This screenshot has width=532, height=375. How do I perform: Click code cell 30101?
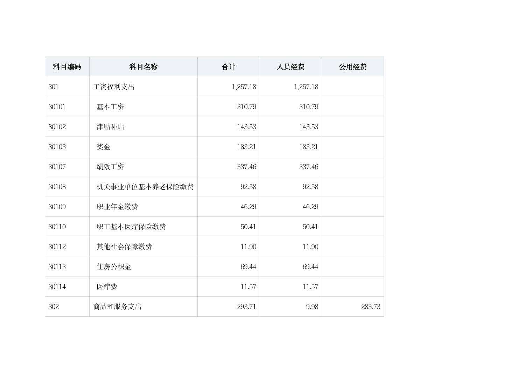pos(57,107)
